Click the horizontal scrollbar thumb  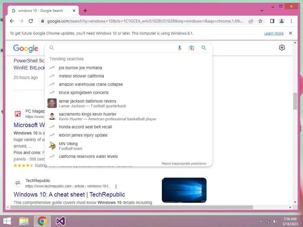point(132,207)
